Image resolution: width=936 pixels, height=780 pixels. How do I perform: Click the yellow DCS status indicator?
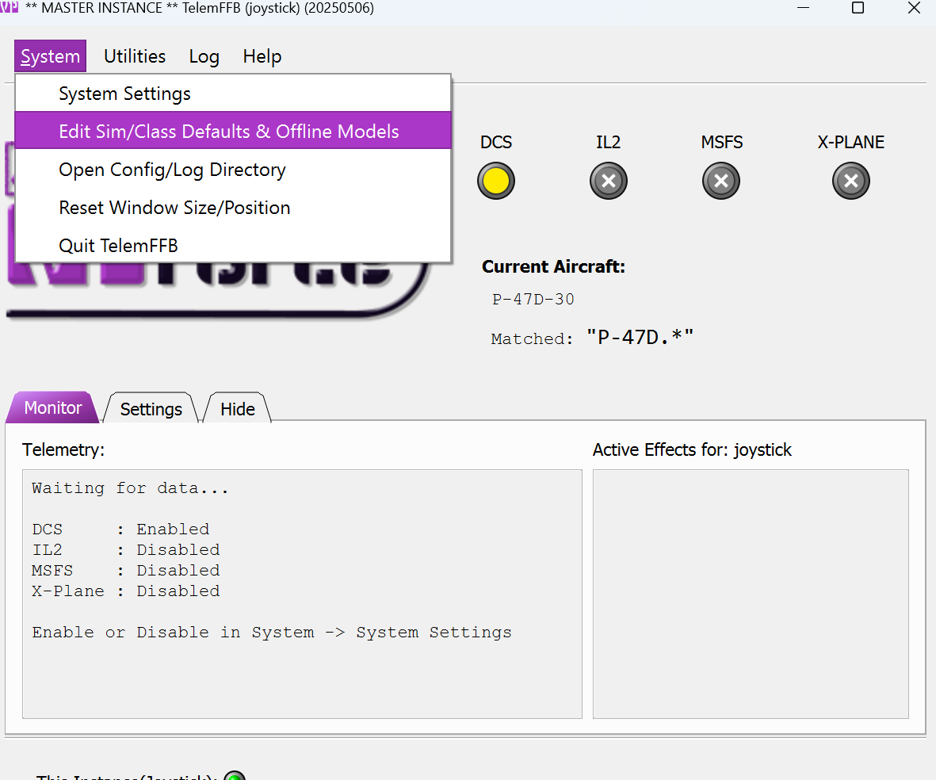[495, 181]
